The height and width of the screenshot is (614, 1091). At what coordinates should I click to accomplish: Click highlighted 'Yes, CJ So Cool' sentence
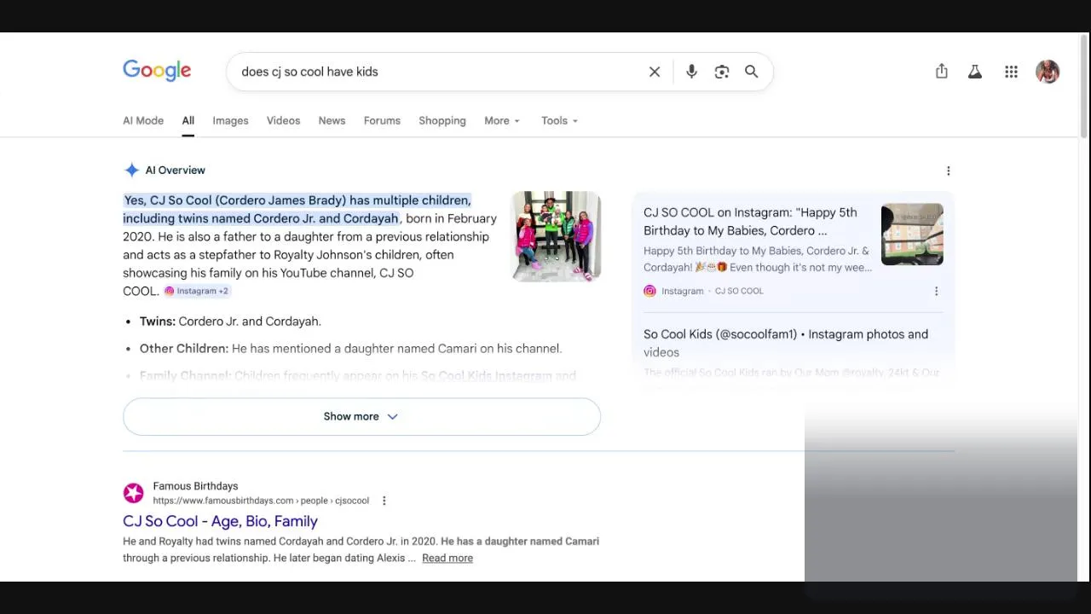pyautogui.click(x=297, y=209)
